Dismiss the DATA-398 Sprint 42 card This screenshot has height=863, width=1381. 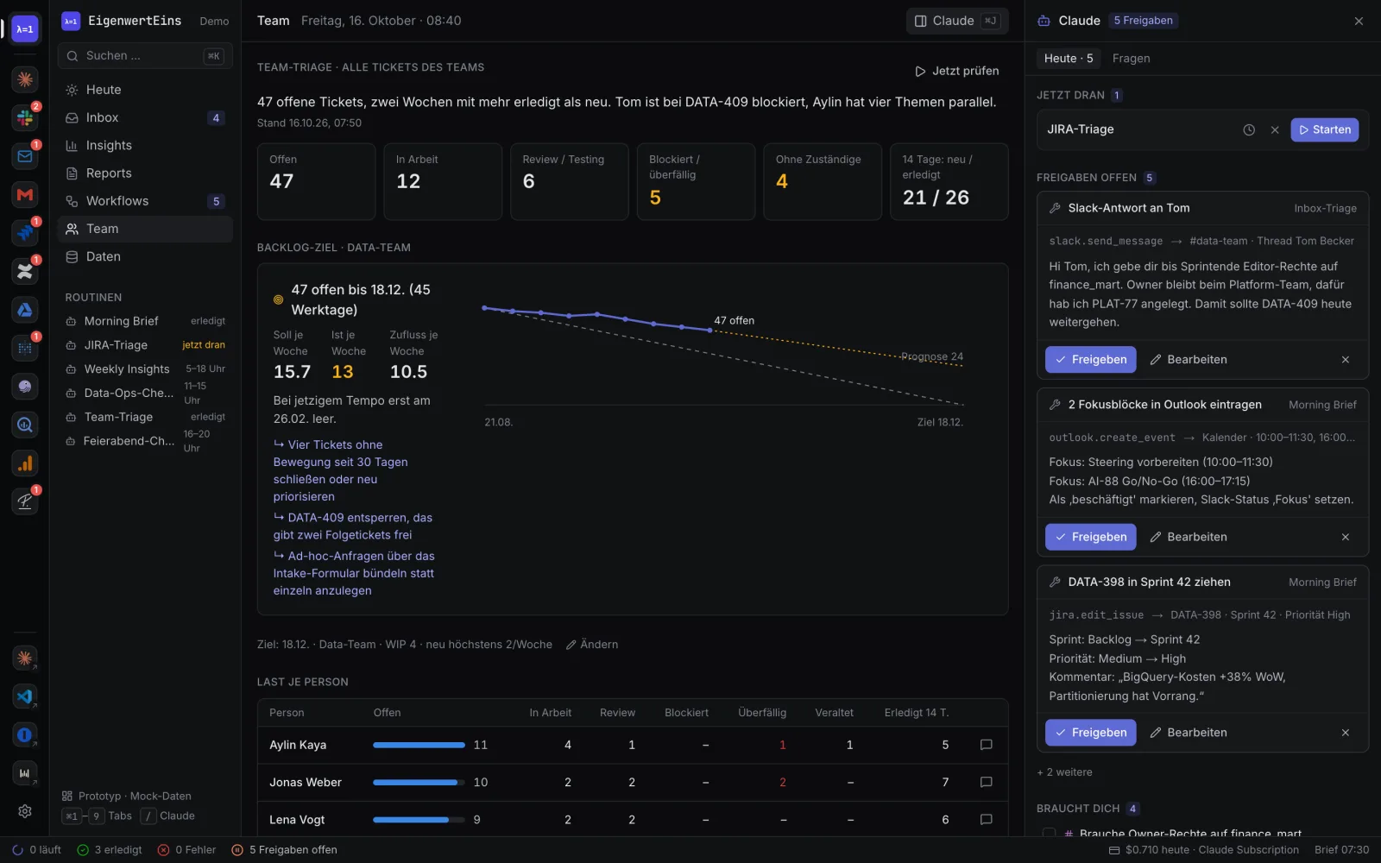(1346, 733)
